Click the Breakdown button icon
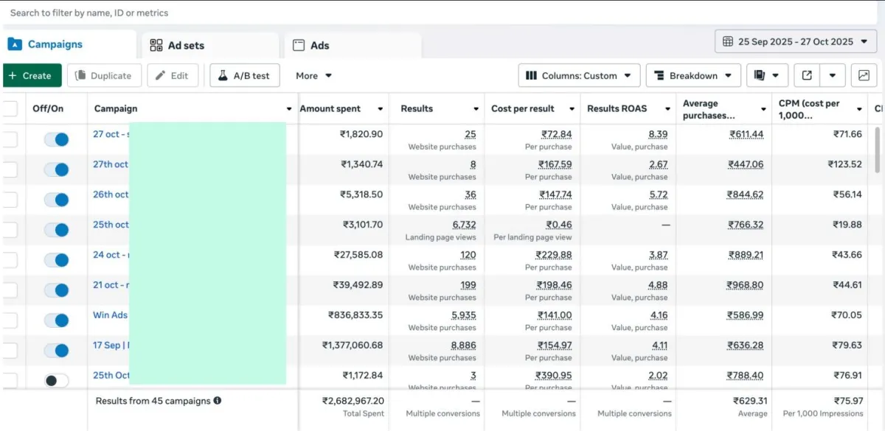The height and width of the screenshot is (431, 885). 659,75
